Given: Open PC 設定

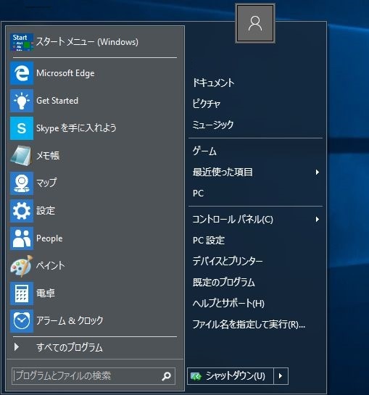Looking at the screenshot, I should 209,241.
